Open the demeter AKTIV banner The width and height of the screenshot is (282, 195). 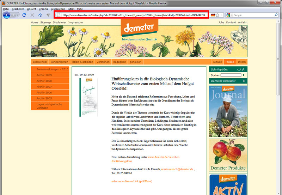point(228,184)
